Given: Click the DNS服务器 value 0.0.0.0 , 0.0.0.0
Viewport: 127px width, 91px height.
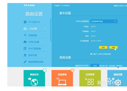Looking at the screenshot, I should [x=96, y=41].
